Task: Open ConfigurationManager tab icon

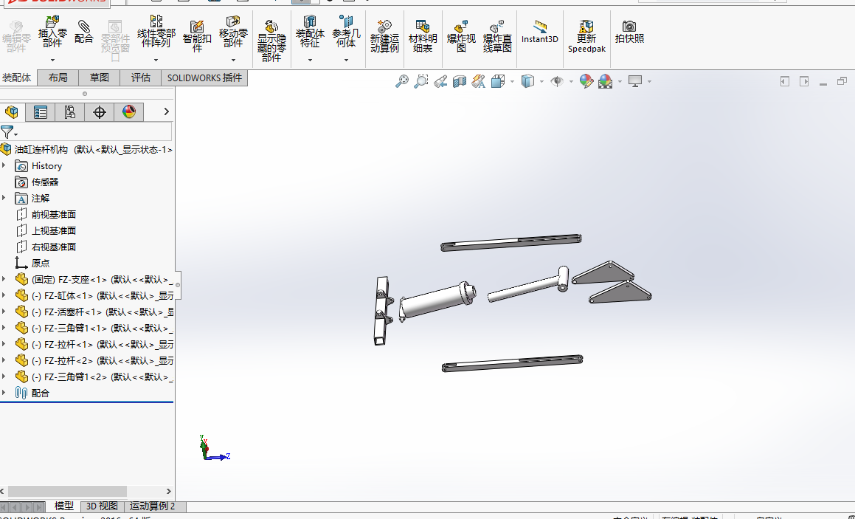Action: click(x=70, y=112)
